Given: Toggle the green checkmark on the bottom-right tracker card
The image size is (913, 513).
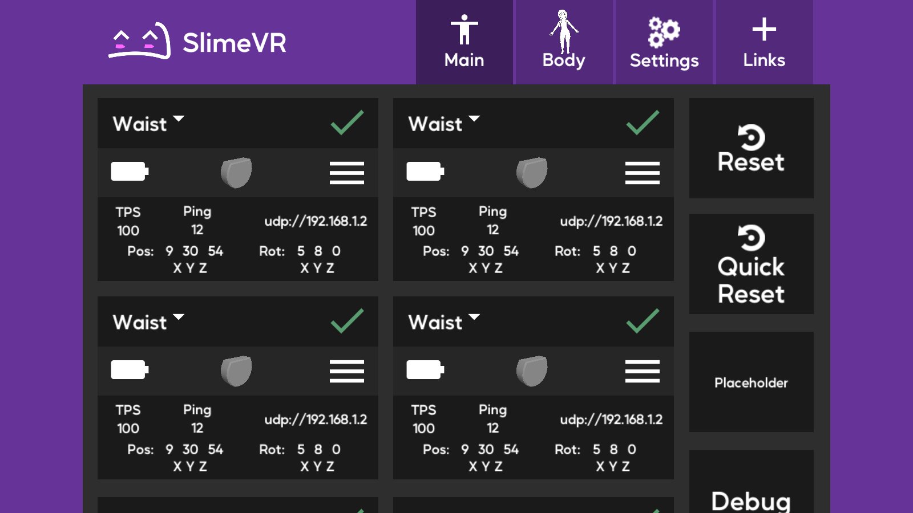Looking at the screenshot, I should [643, 321].
